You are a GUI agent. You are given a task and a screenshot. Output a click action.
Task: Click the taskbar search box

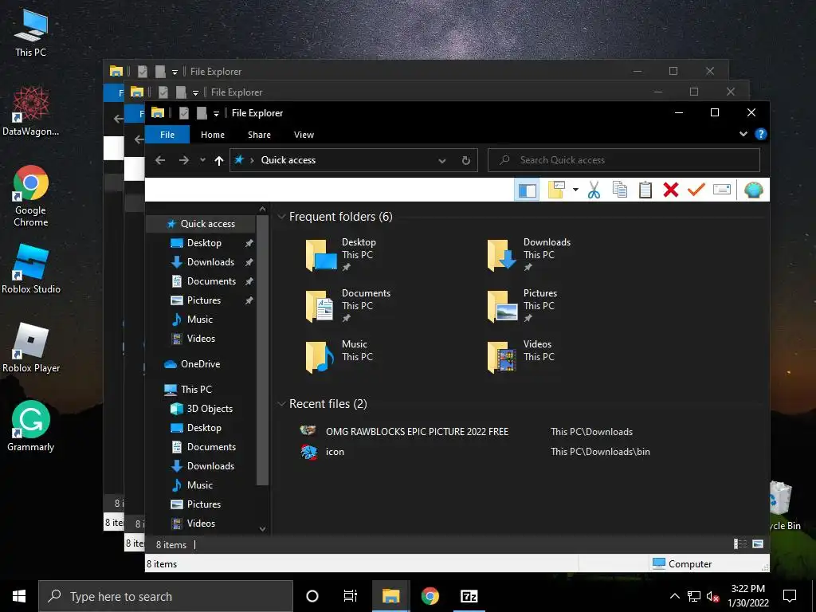(166, 596)
